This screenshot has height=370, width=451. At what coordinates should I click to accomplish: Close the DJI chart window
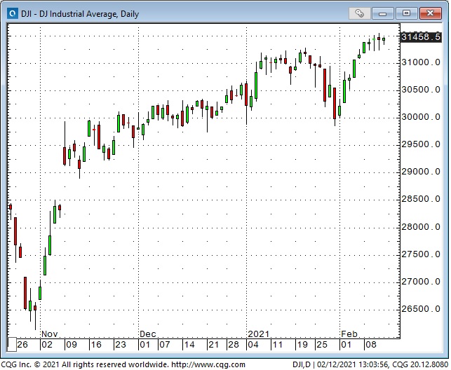click(x=430, y=13)
